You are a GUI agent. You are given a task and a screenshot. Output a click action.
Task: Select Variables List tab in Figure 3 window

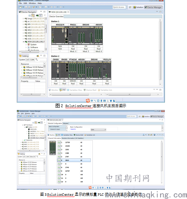point(90,135)
